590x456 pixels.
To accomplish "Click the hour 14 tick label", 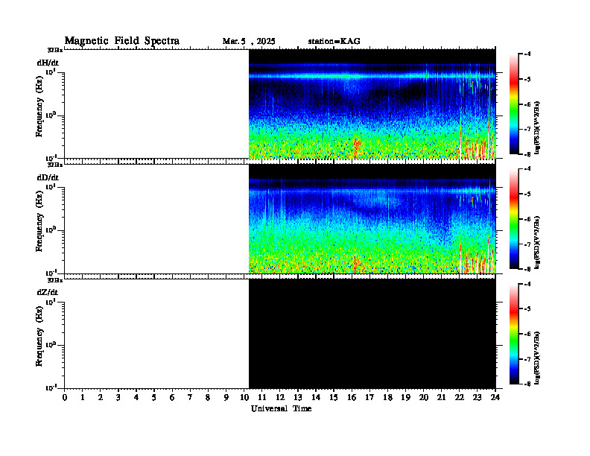I will point(316,398).
